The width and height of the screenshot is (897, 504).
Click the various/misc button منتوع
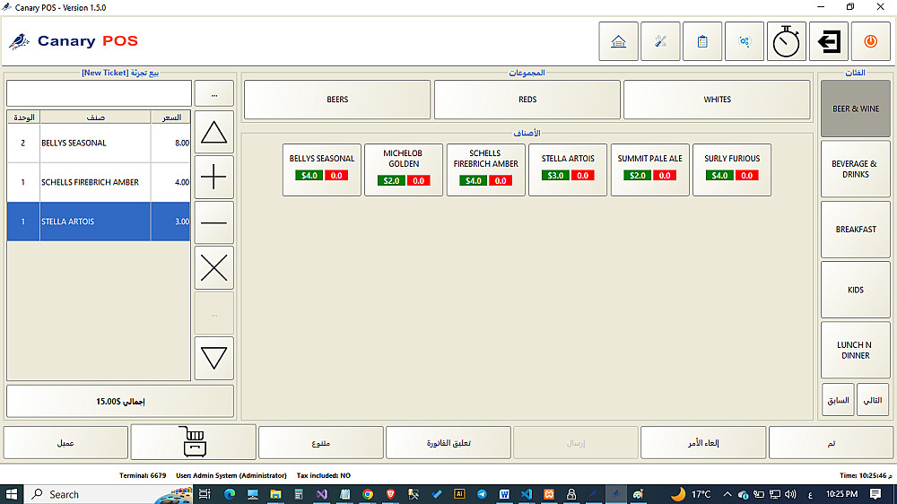321,443
